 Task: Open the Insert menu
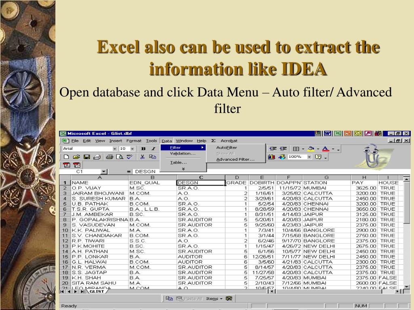coord(116,141)
